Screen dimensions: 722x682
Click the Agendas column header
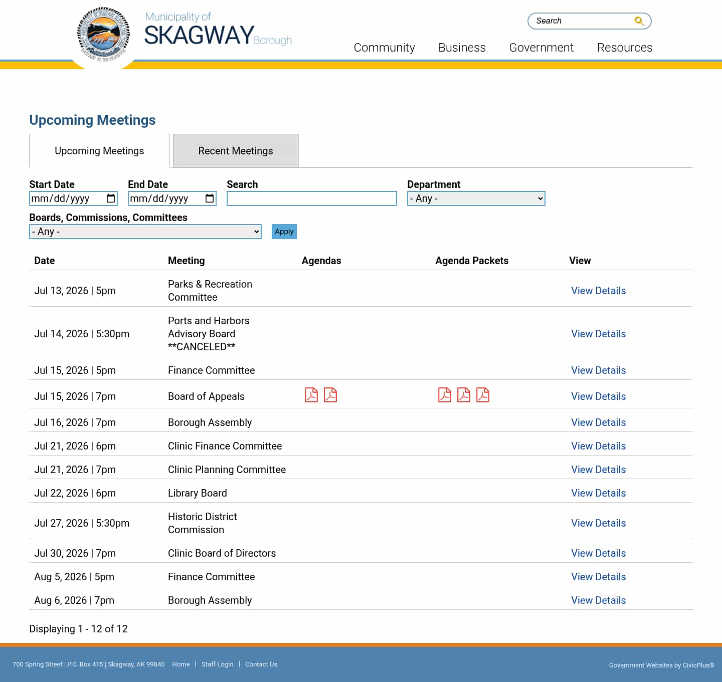(321, 261)
